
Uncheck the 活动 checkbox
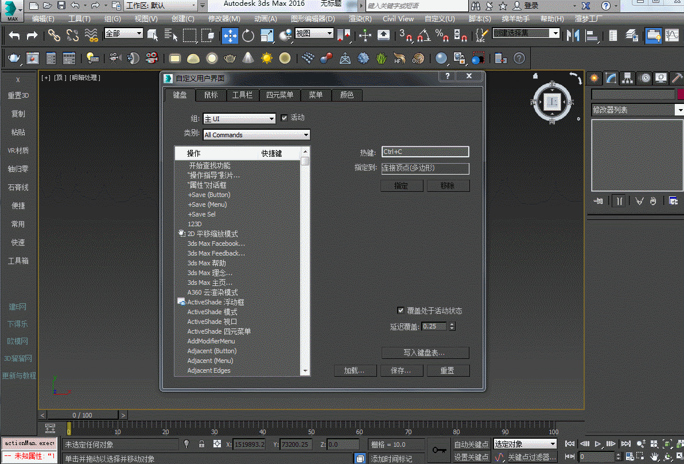tap(284, 118)
